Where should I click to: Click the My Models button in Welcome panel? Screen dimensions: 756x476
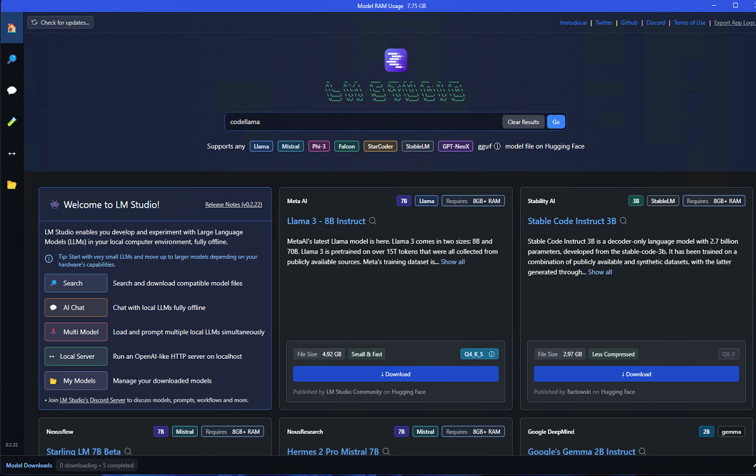[76, 380]
